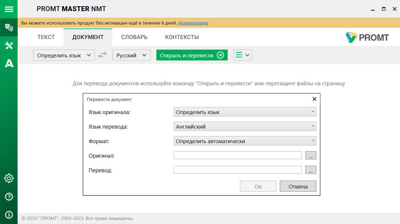
Task: Open the Язык перевода combo box
Action: 245,126
